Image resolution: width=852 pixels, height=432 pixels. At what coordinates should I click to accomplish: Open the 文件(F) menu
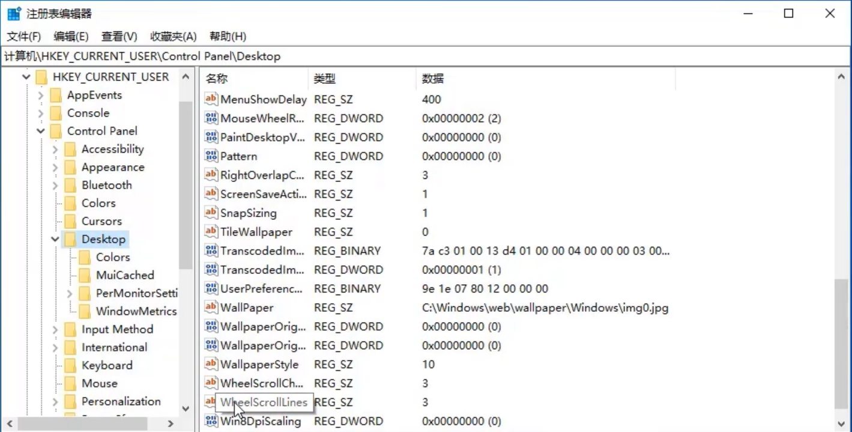click(23, 37)
